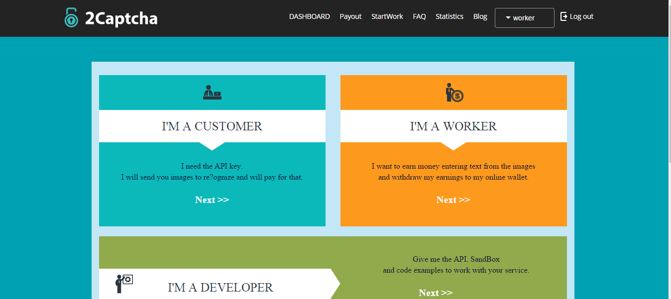Screen dimensions: 671x299
Task: Click Next in the customer card
Action: pos(212,200)
